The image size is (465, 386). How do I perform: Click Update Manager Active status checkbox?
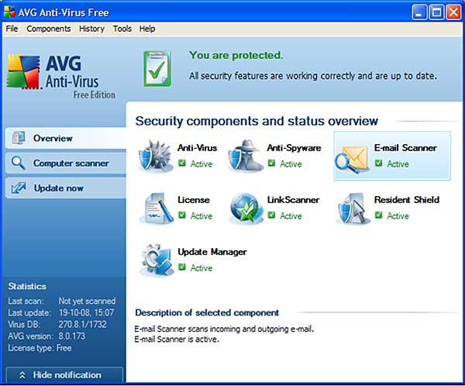(x=182, y=267)
